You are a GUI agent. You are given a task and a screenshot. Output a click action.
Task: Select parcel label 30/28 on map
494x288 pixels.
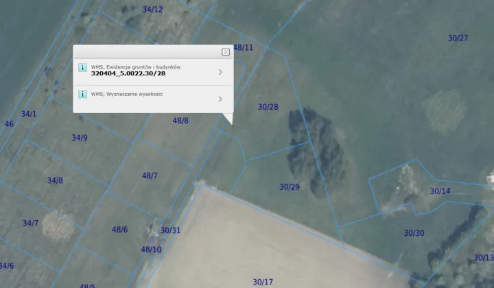(268, 107)
